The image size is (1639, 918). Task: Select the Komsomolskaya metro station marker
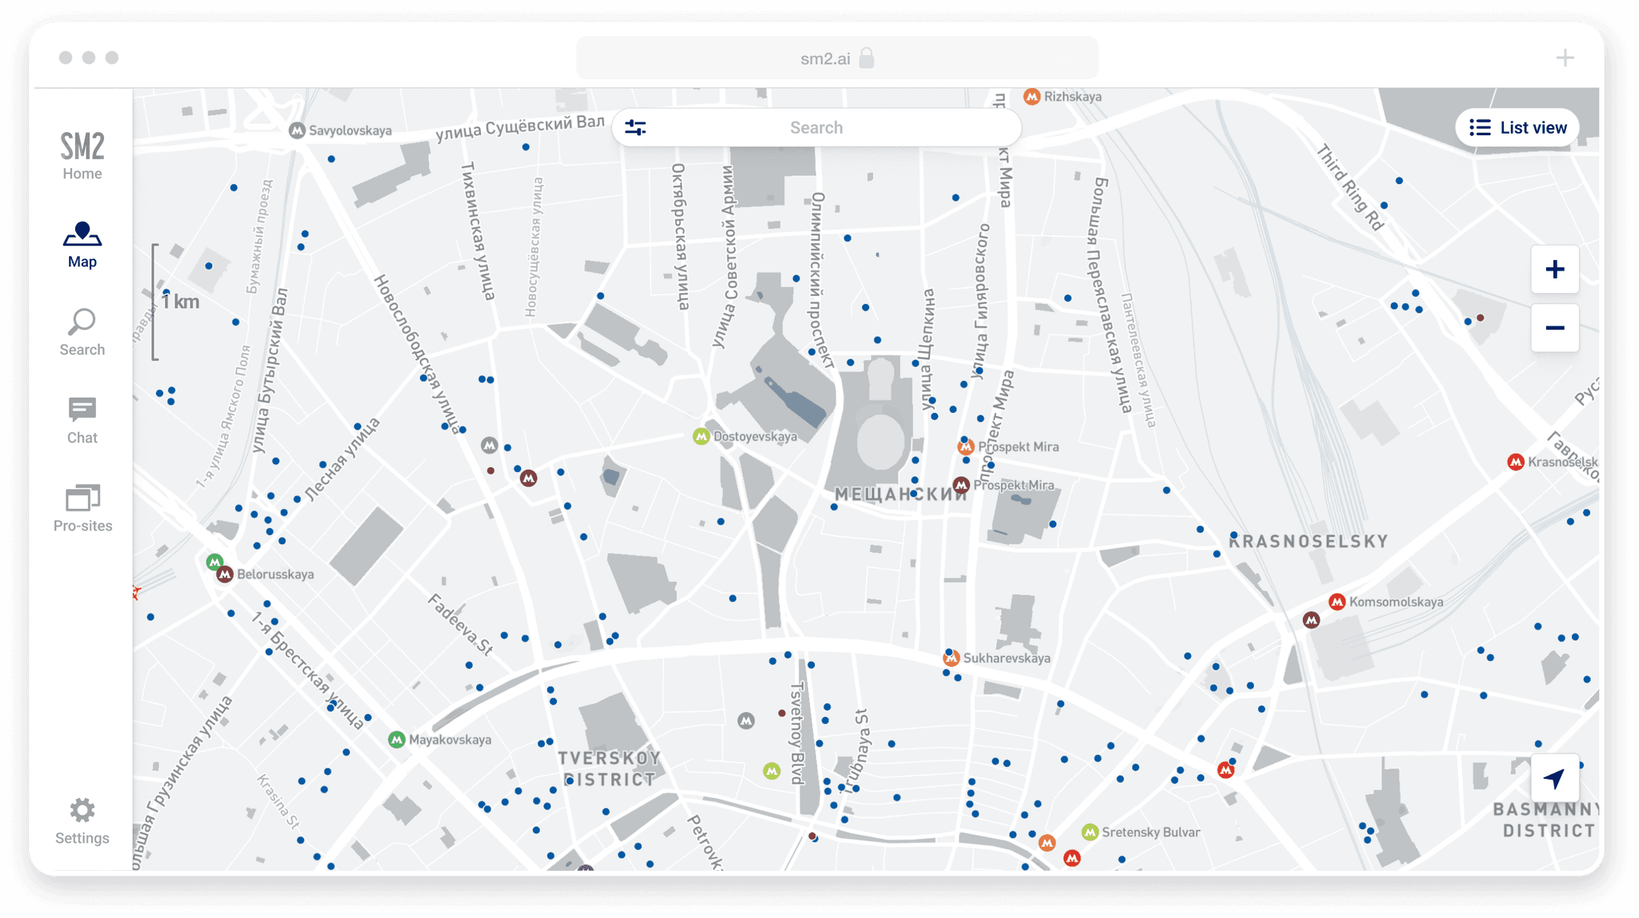(1336, 602)
